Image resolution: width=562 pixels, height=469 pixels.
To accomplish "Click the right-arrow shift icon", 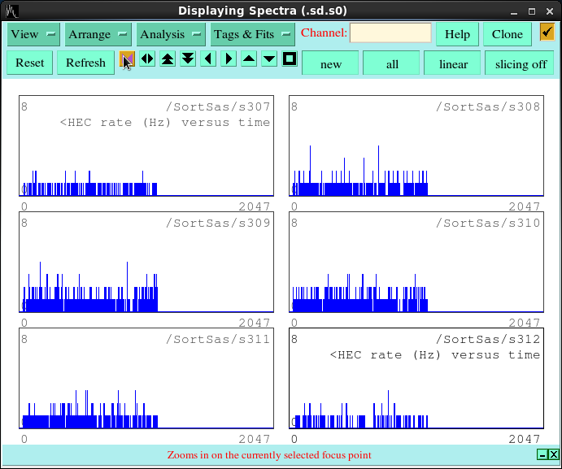I will (x=229, y=59).
